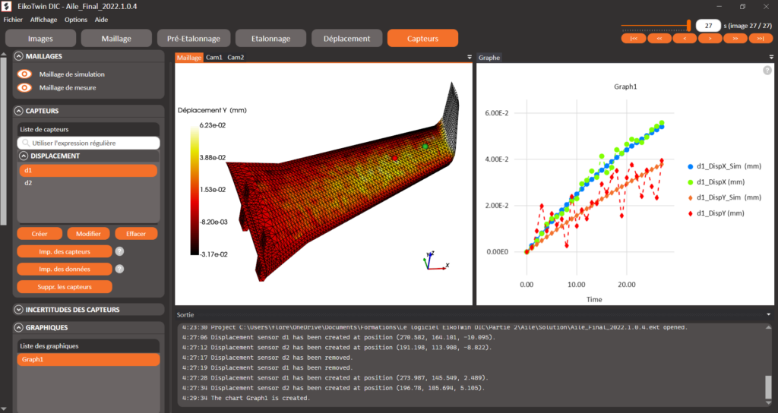Expand INCERTITUDES DES CAPTEURS section

[x=19, y=310]
